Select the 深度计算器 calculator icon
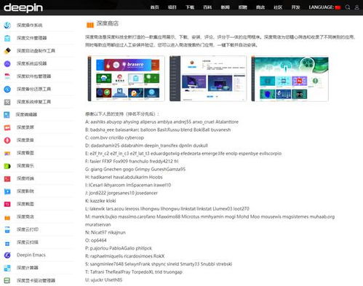This screenshot has height=286, width=363. tap(7, 268)
